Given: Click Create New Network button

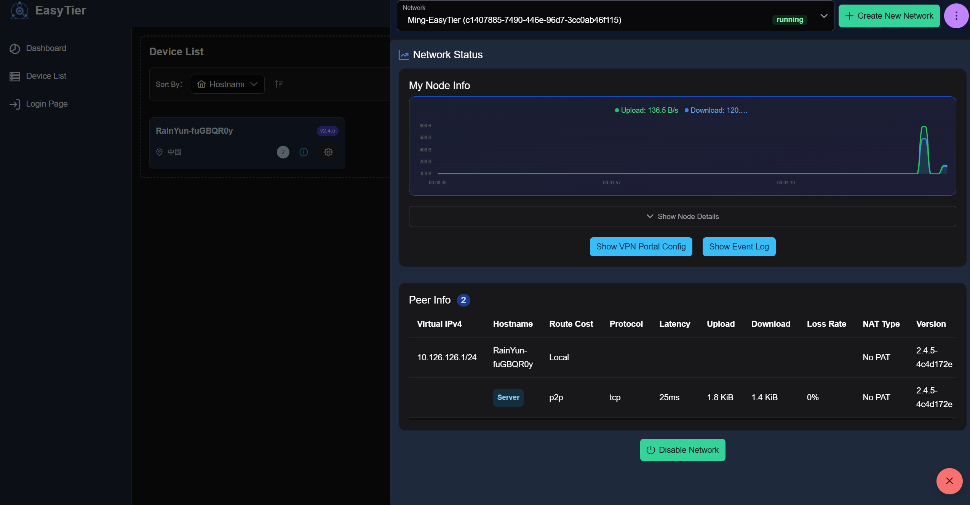Looking at the screenshot, I should (889, 16).
